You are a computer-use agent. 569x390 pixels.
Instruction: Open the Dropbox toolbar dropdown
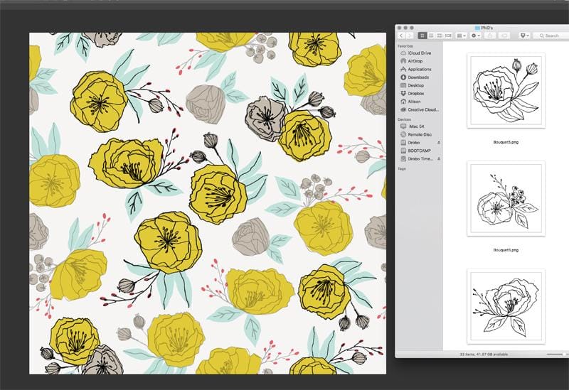(x=524, y=36)
